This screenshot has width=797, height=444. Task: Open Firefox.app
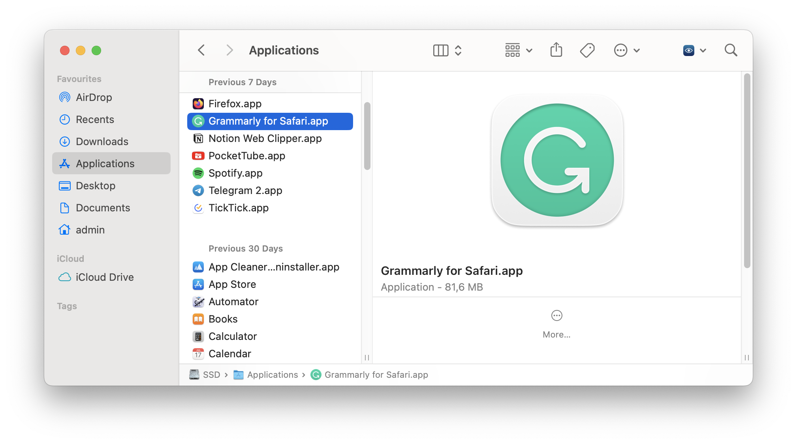coord(235,103)
